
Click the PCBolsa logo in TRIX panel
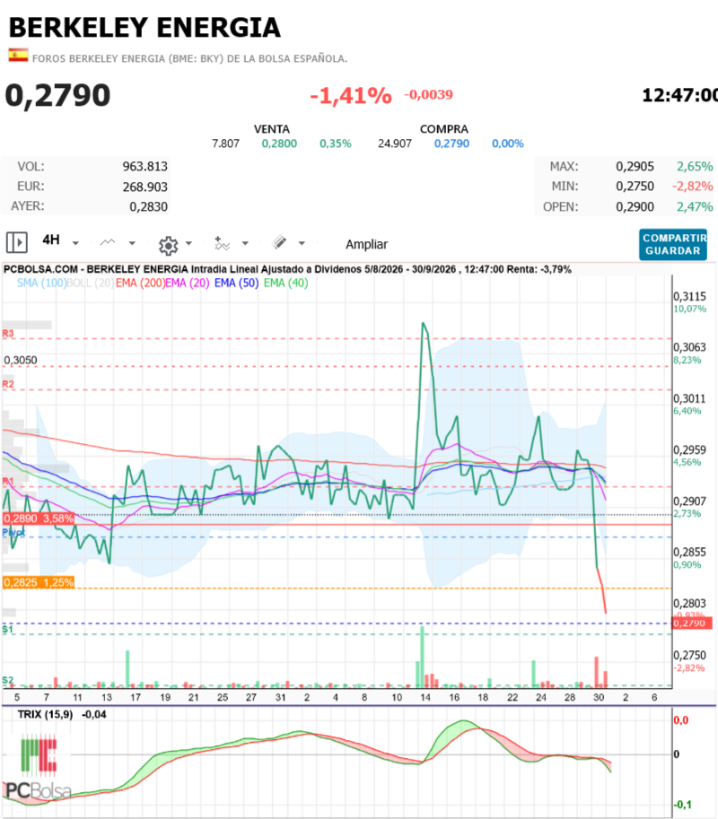39,767
